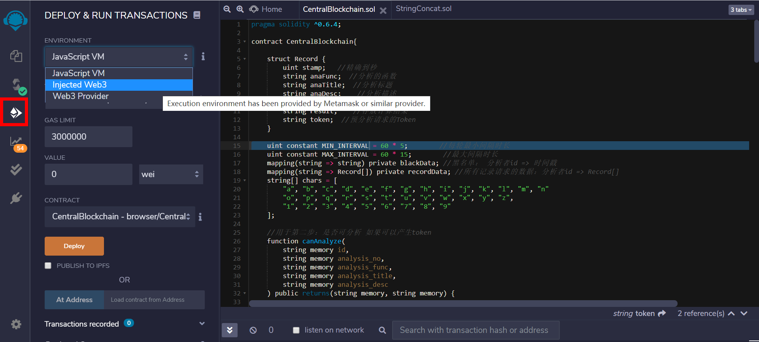Toggle the terminal collapse double-arrow icon

pyautogui.click(x=230, y=330)
